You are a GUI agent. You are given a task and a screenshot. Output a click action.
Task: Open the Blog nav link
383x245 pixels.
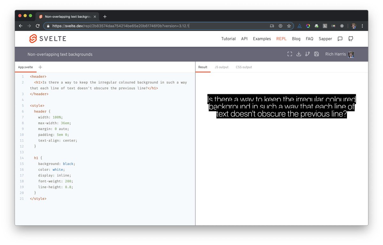296,39
